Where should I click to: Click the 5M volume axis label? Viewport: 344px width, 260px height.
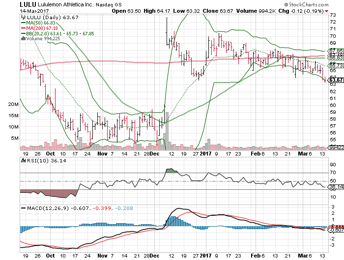(15, 138)
